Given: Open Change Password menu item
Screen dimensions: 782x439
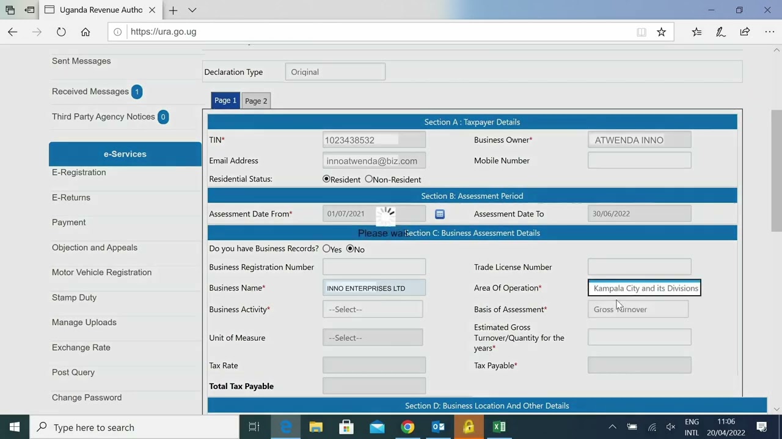Looking at the screenshot, I should pyautogui.click(x=87, y=398).
